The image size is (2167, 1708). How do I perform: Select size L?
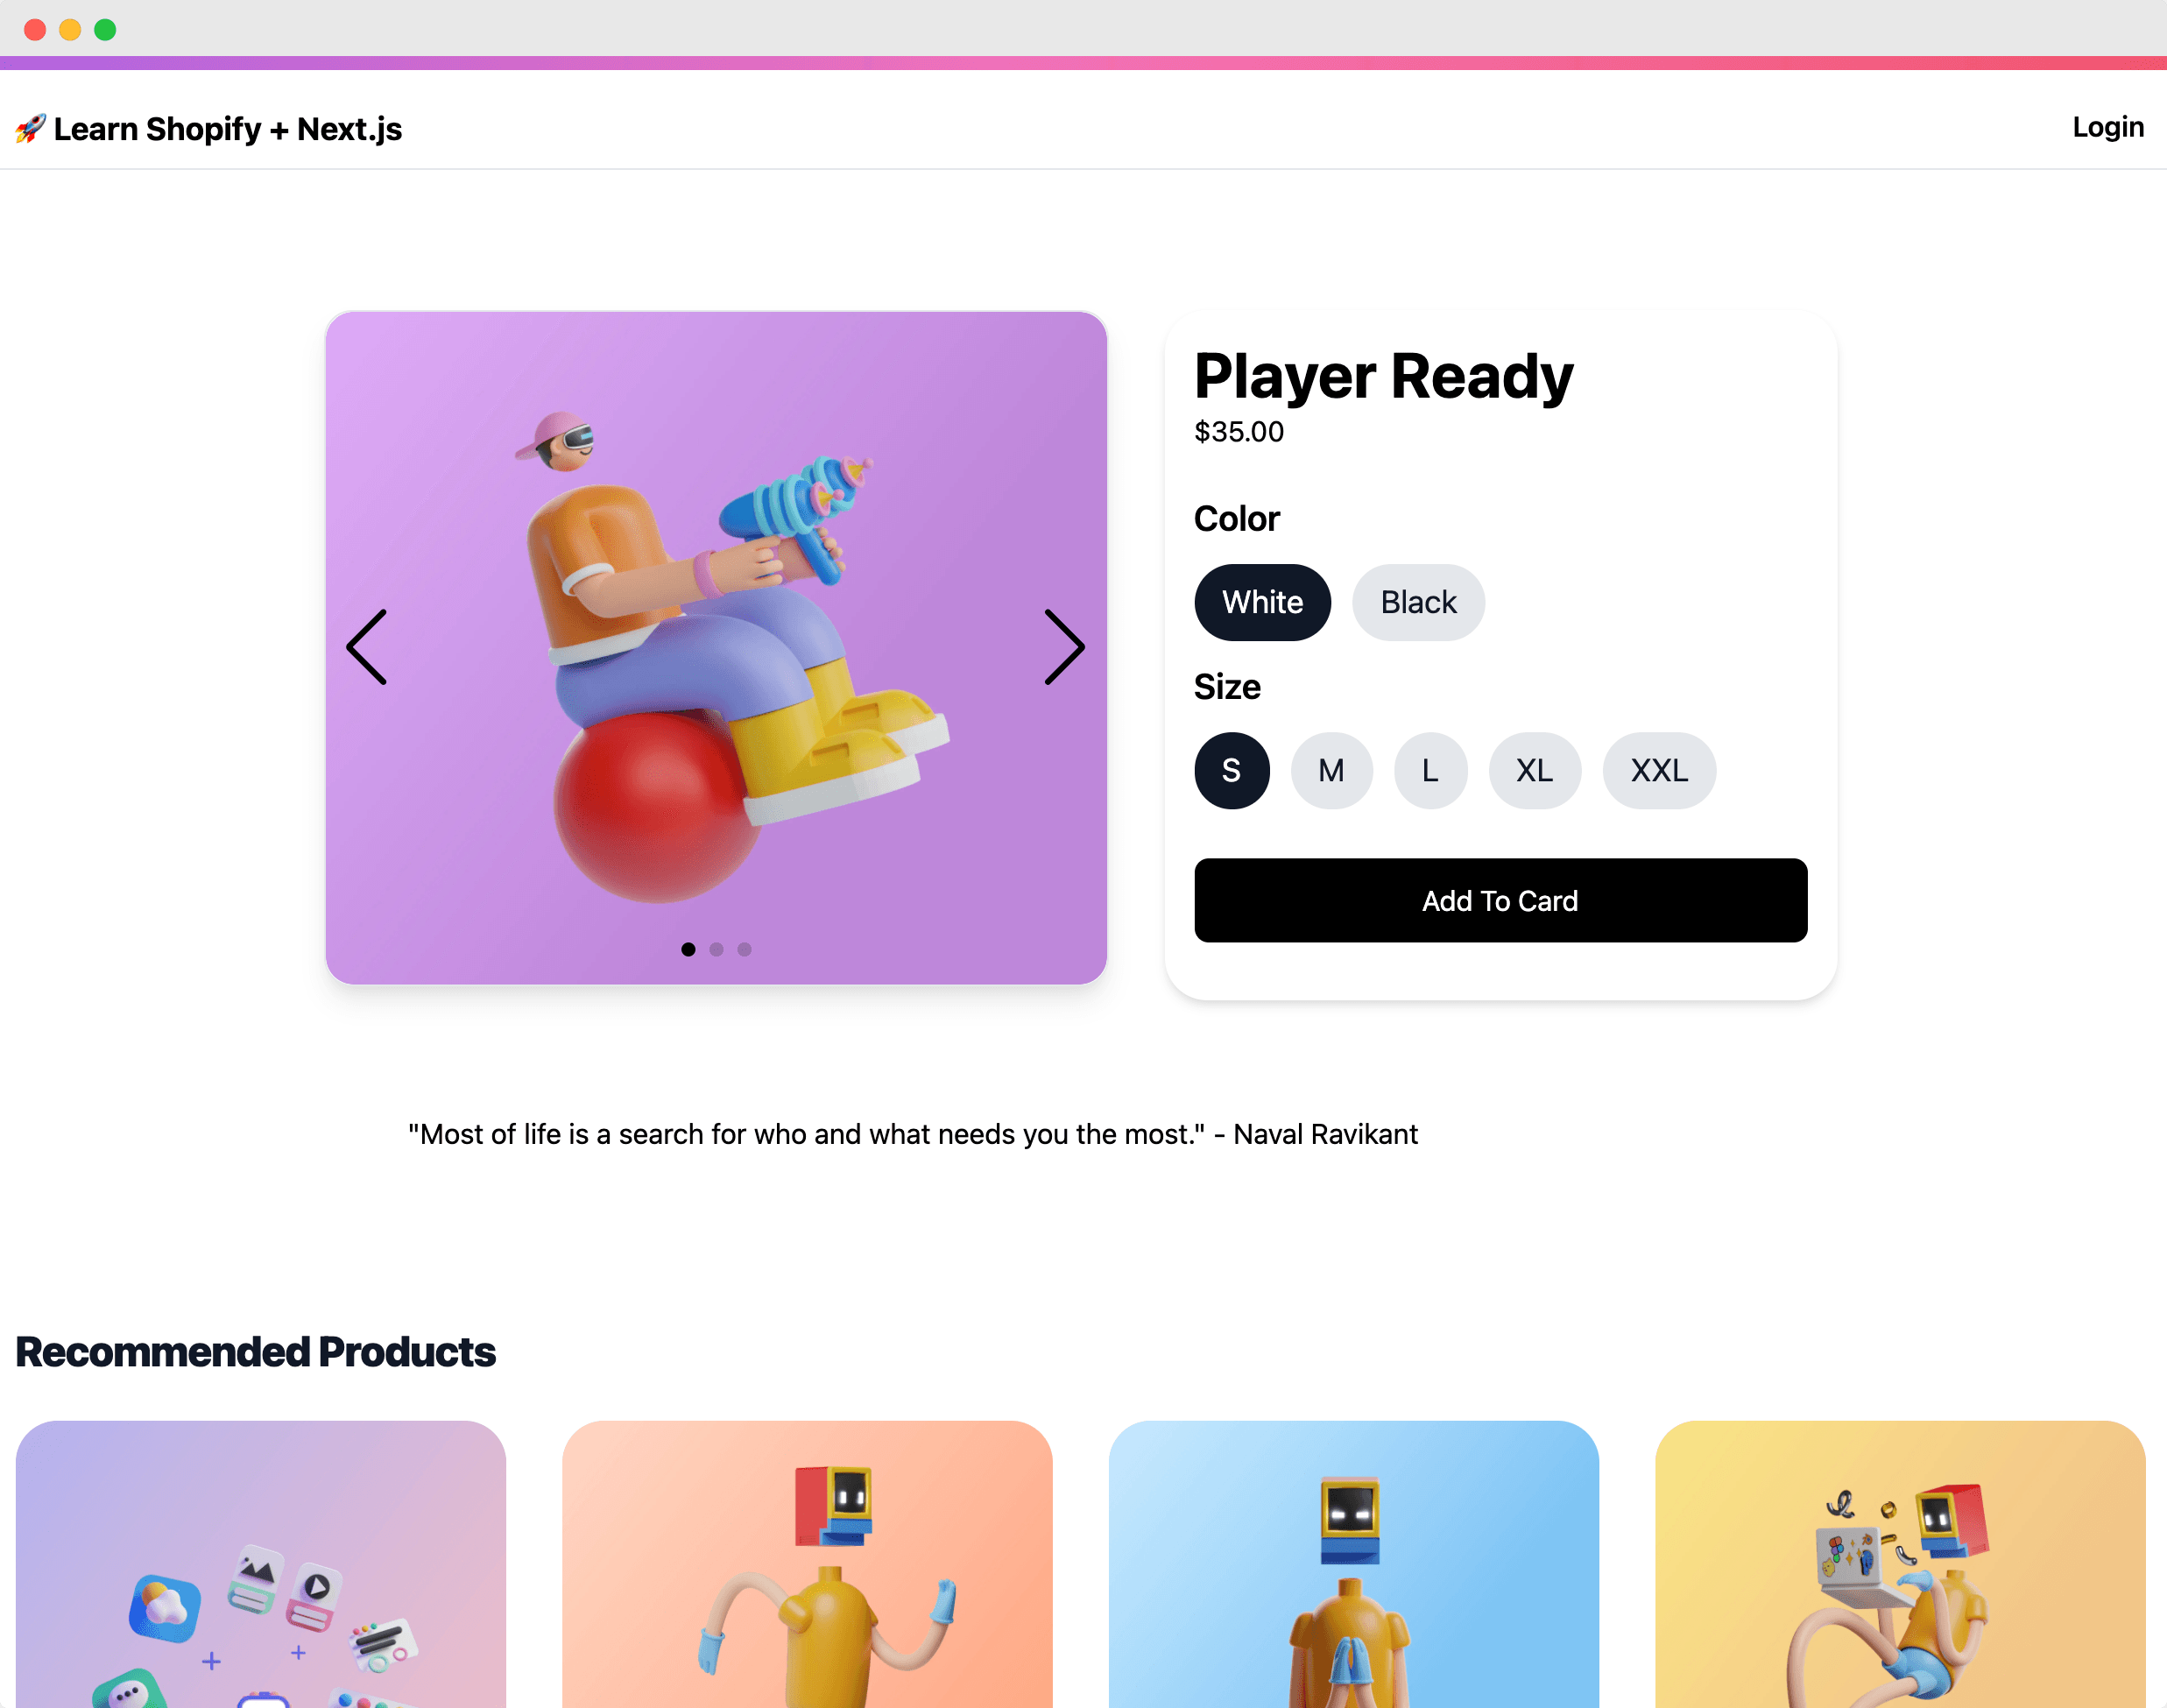click(x=1430, y=770)
